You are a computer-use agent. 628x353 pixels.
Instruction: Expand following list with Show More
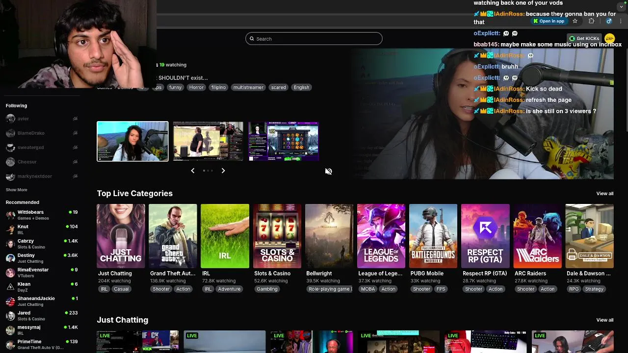(x=16, y=190)
